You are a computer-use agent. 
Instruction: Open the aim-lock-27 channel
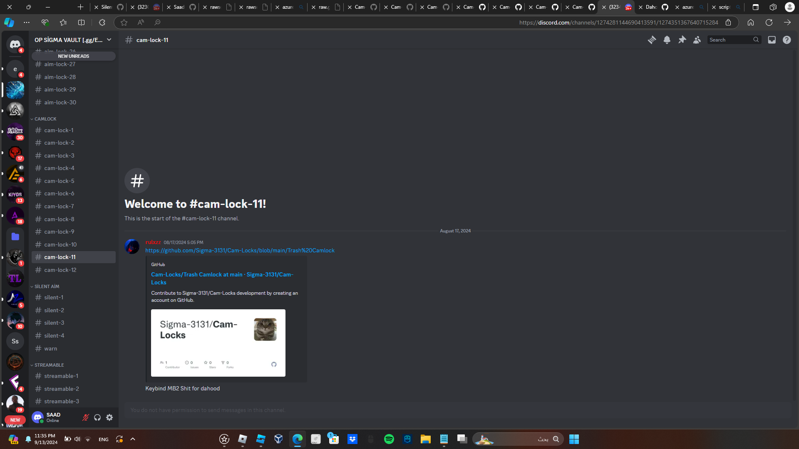(x=74, y=64)
